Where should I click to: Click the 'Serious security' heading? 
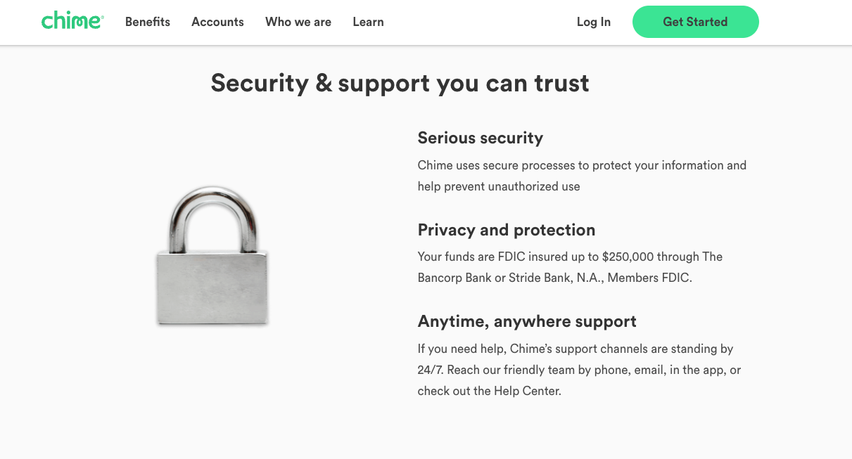pos(481,138)
